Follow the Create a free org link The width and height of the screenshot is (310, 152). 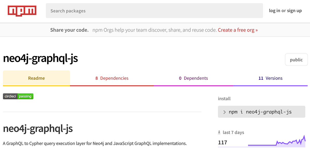(238, 30)
